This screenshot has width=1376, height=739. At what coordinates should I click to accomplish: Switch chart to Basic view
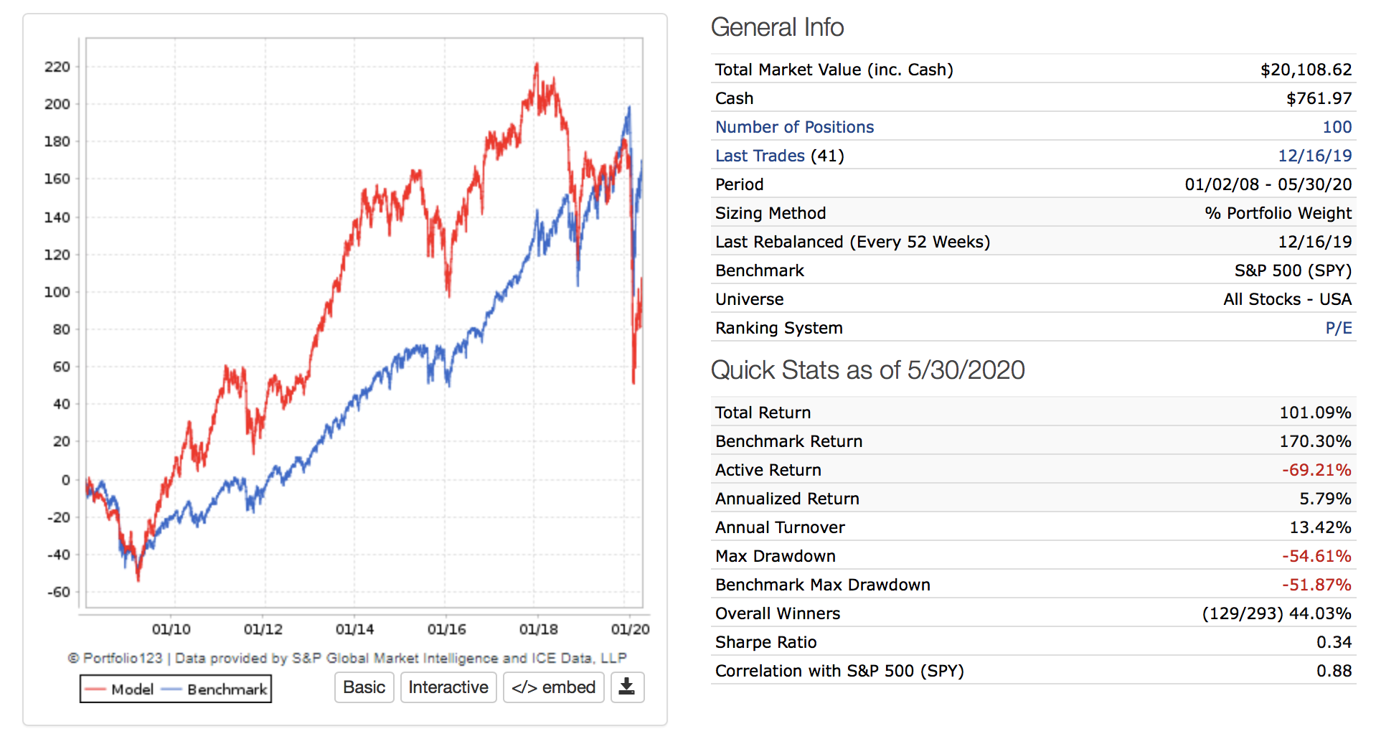364,687
